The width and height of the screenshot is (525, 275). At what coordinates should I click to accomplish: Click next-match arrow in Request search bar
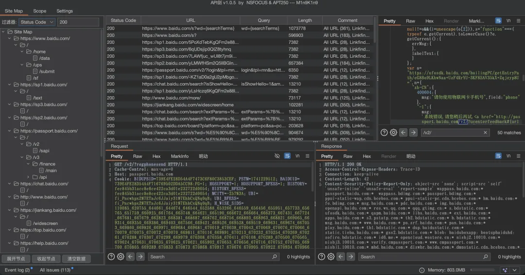pos(140,257)
